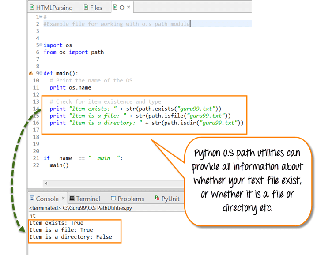Click the 'Item exists' print statement
Screen dimensions: 317x255
[136, 109]
